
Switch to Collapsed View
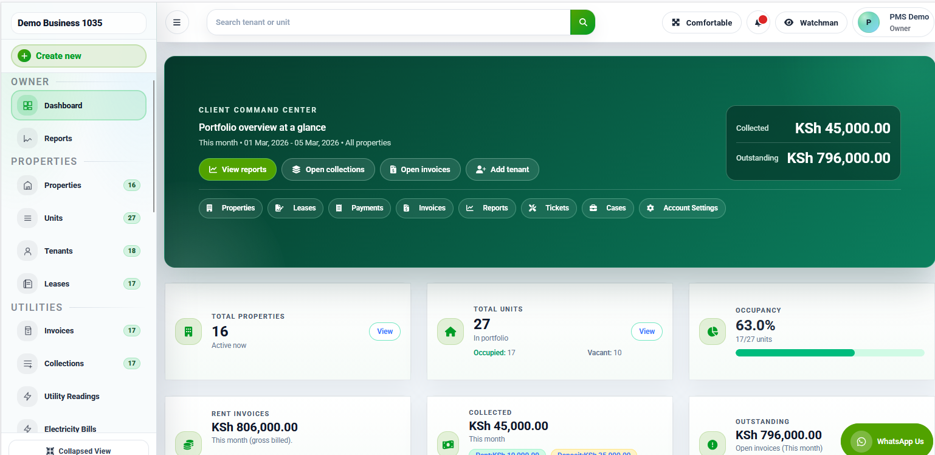pyautogui.click(x=78, y=450)
